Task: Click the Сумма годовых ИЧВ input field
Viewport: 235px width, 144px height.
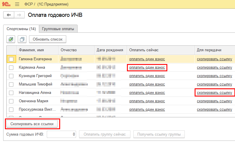Action: [62, 134]
